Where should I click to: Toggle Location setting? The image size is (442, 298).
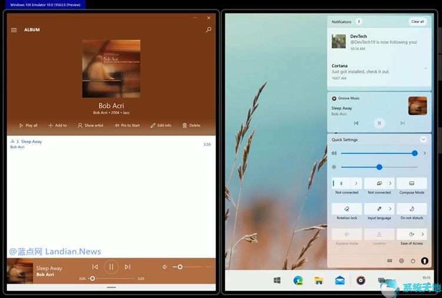coord(379,234)
